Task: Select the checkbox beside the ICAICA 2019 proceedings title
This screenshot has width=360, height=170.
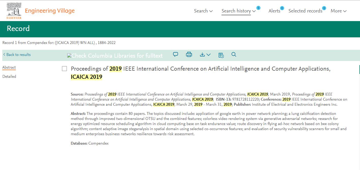Action: [64, 69]
